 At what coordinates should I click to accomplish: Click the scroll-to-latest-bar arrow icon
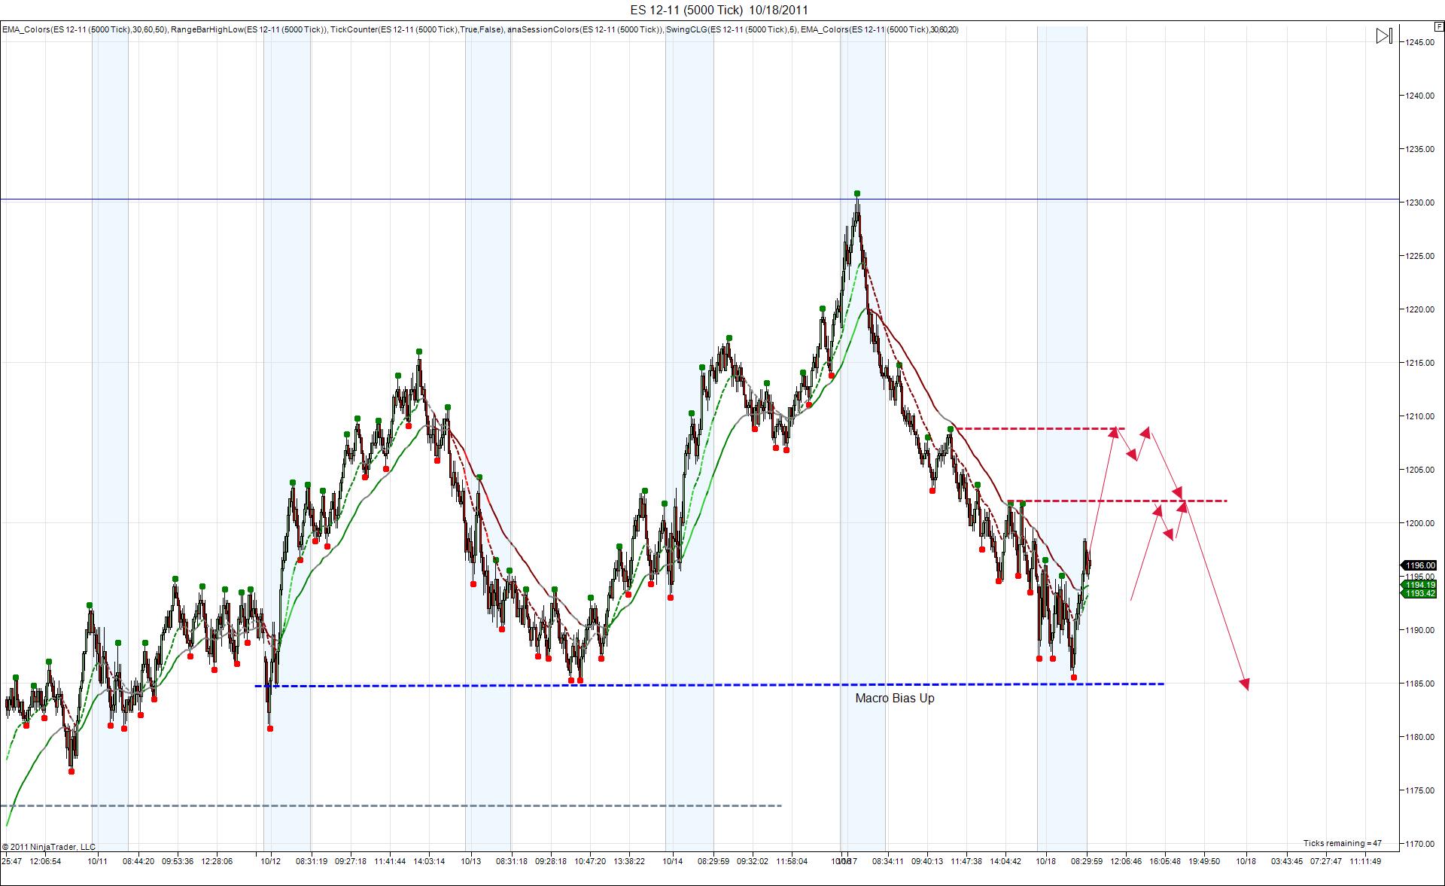coord(1384,36)
